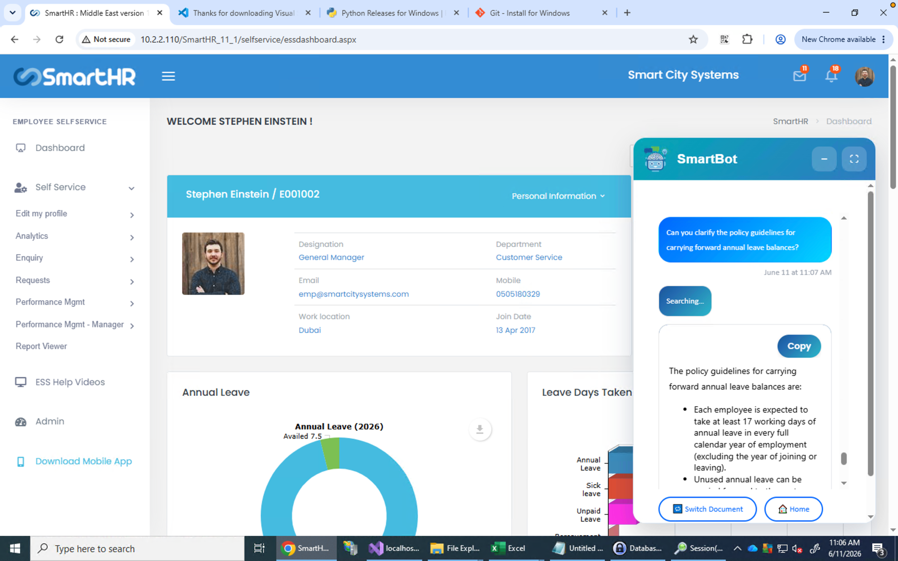Open the notifications bell with badge 18
The height and width of the screenshot is (561, 898).
(x=831, y=75)
